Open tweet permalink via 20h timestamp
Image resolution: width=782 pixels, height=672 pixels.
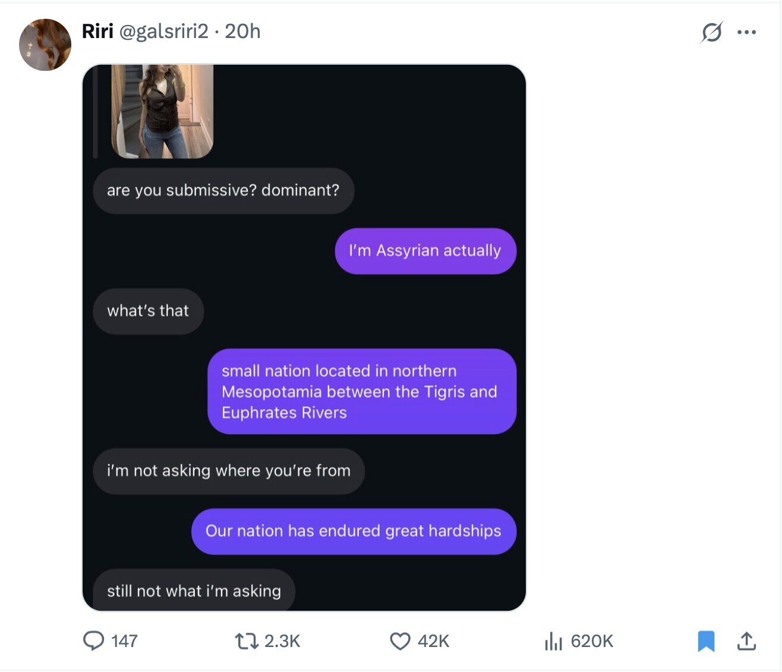[242, 32]
